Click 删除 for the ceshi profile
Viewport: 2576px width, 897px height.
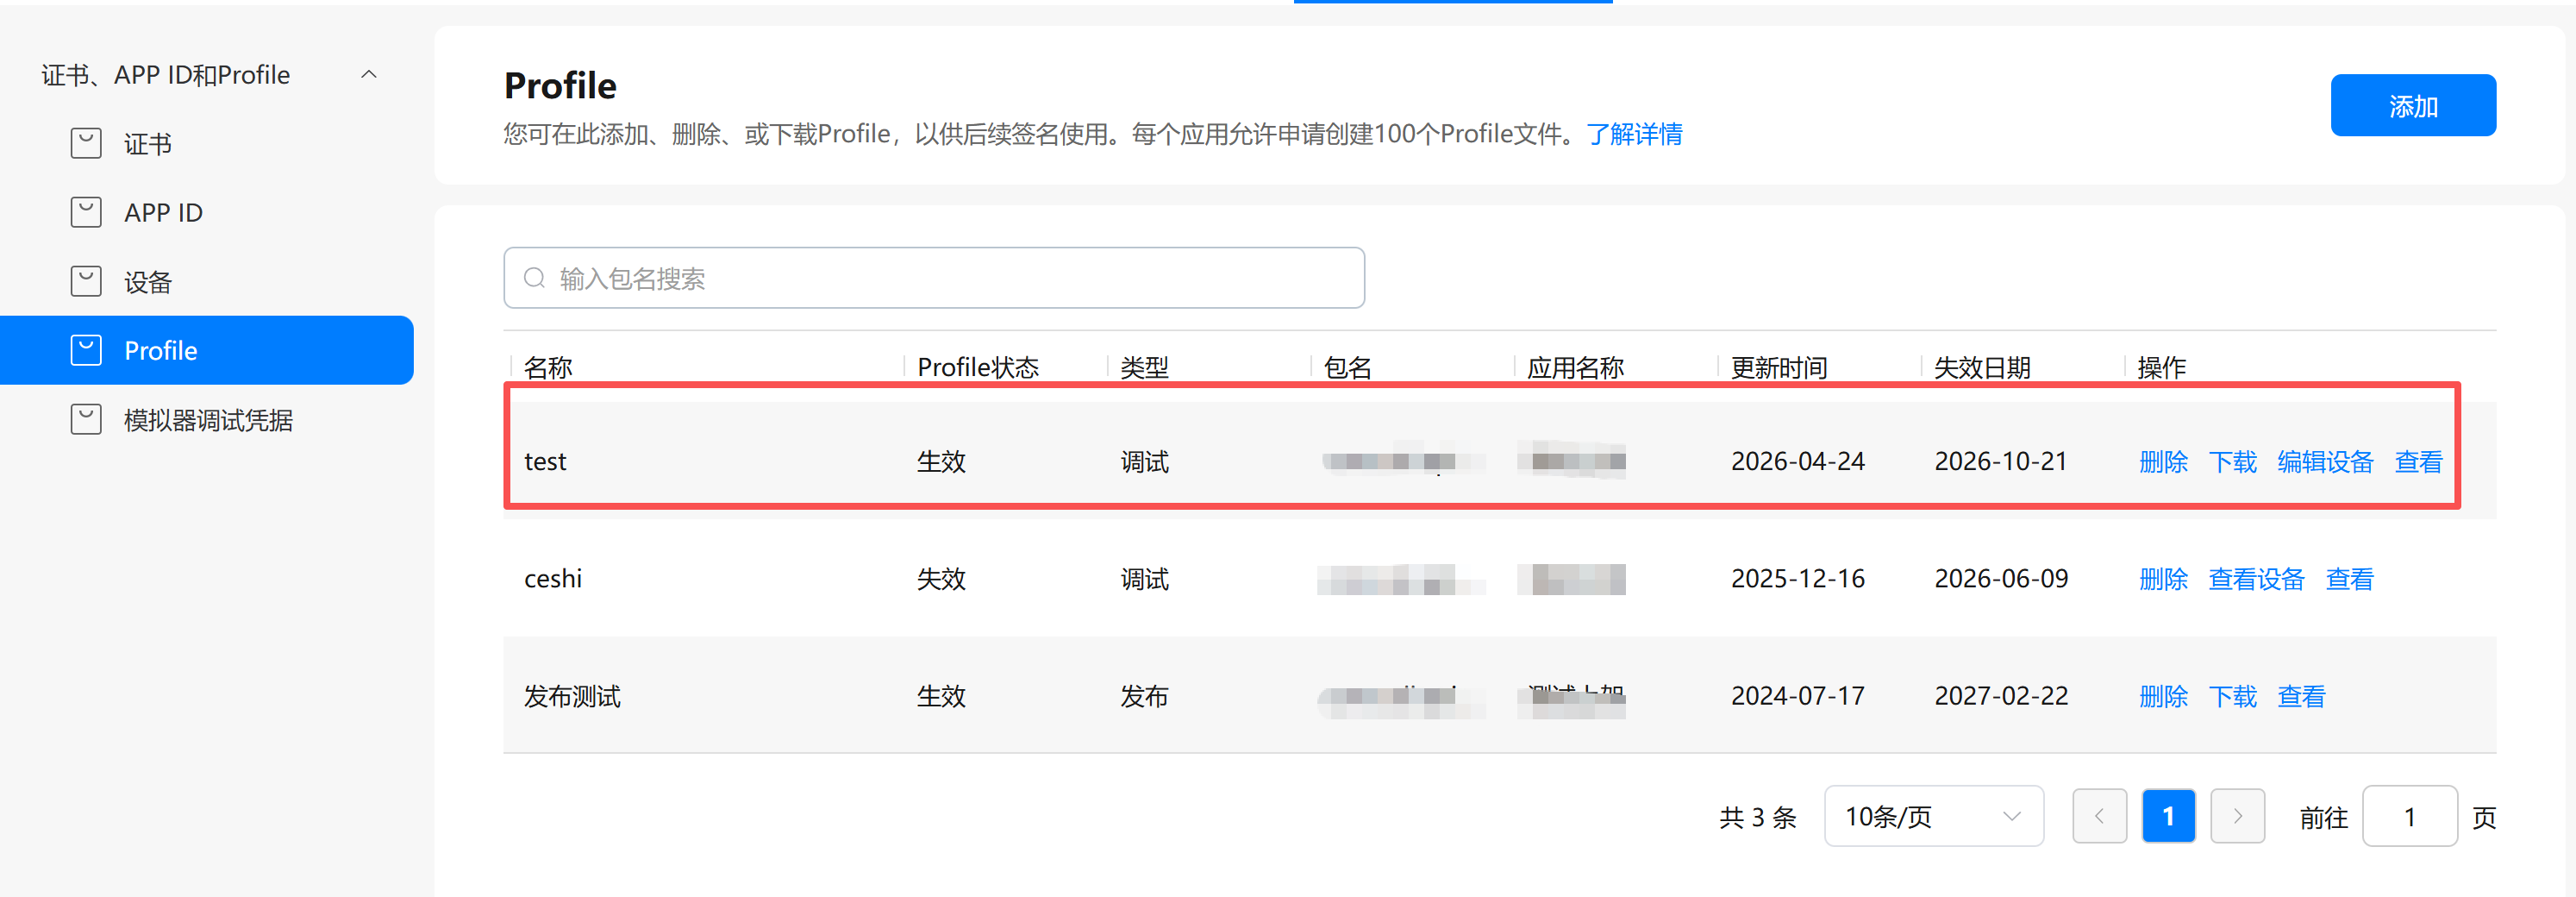click(2163, 578)
